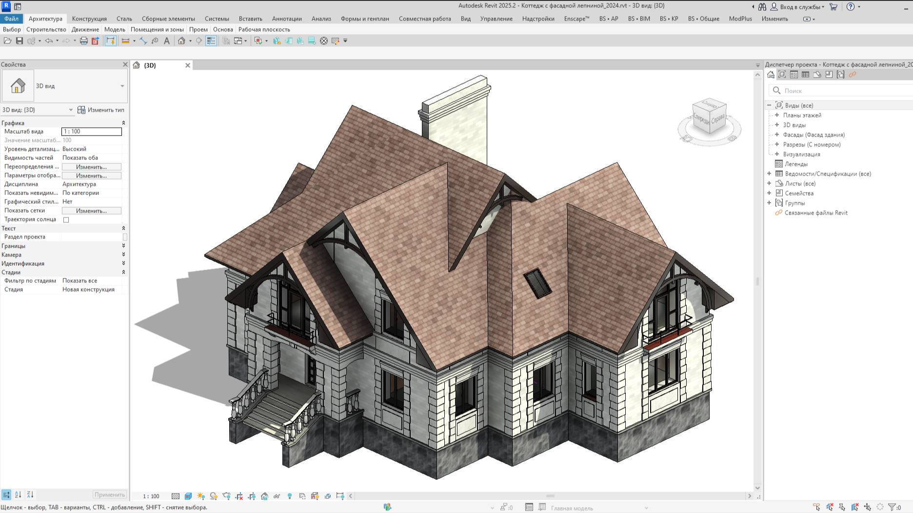Screen dimensions: 913x513
Task: Select the temporary hide/isolate glasses icon
Action: [x=277, y=496]
